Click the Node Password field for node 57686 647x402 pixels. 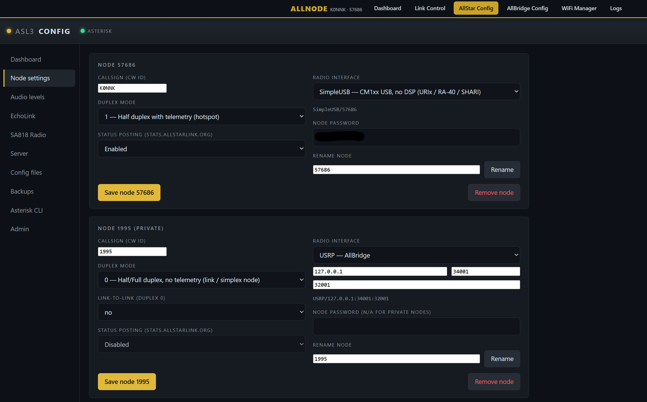(x=416, y=137)
